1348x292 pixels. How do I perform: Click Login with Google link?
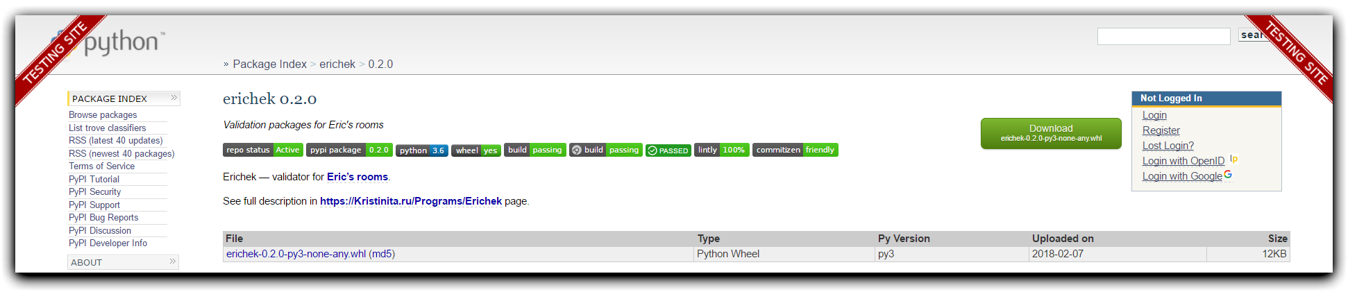tap(1182, 176)
